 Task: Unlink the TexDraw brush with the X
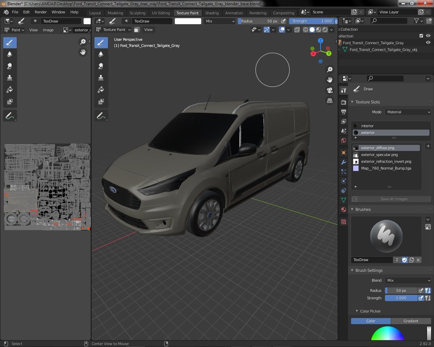tap(418, 260)
